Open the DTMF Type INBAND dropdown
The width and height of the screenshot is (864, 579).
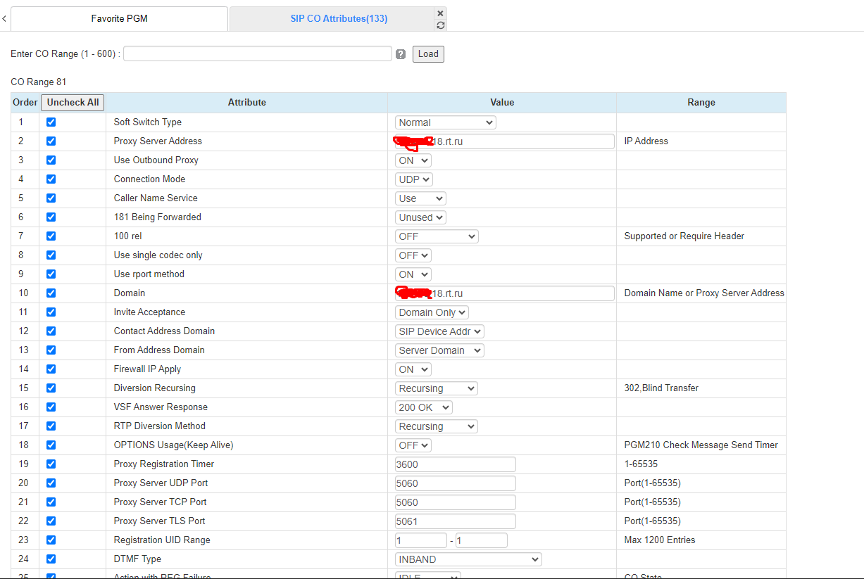click(x=468, y=559)
